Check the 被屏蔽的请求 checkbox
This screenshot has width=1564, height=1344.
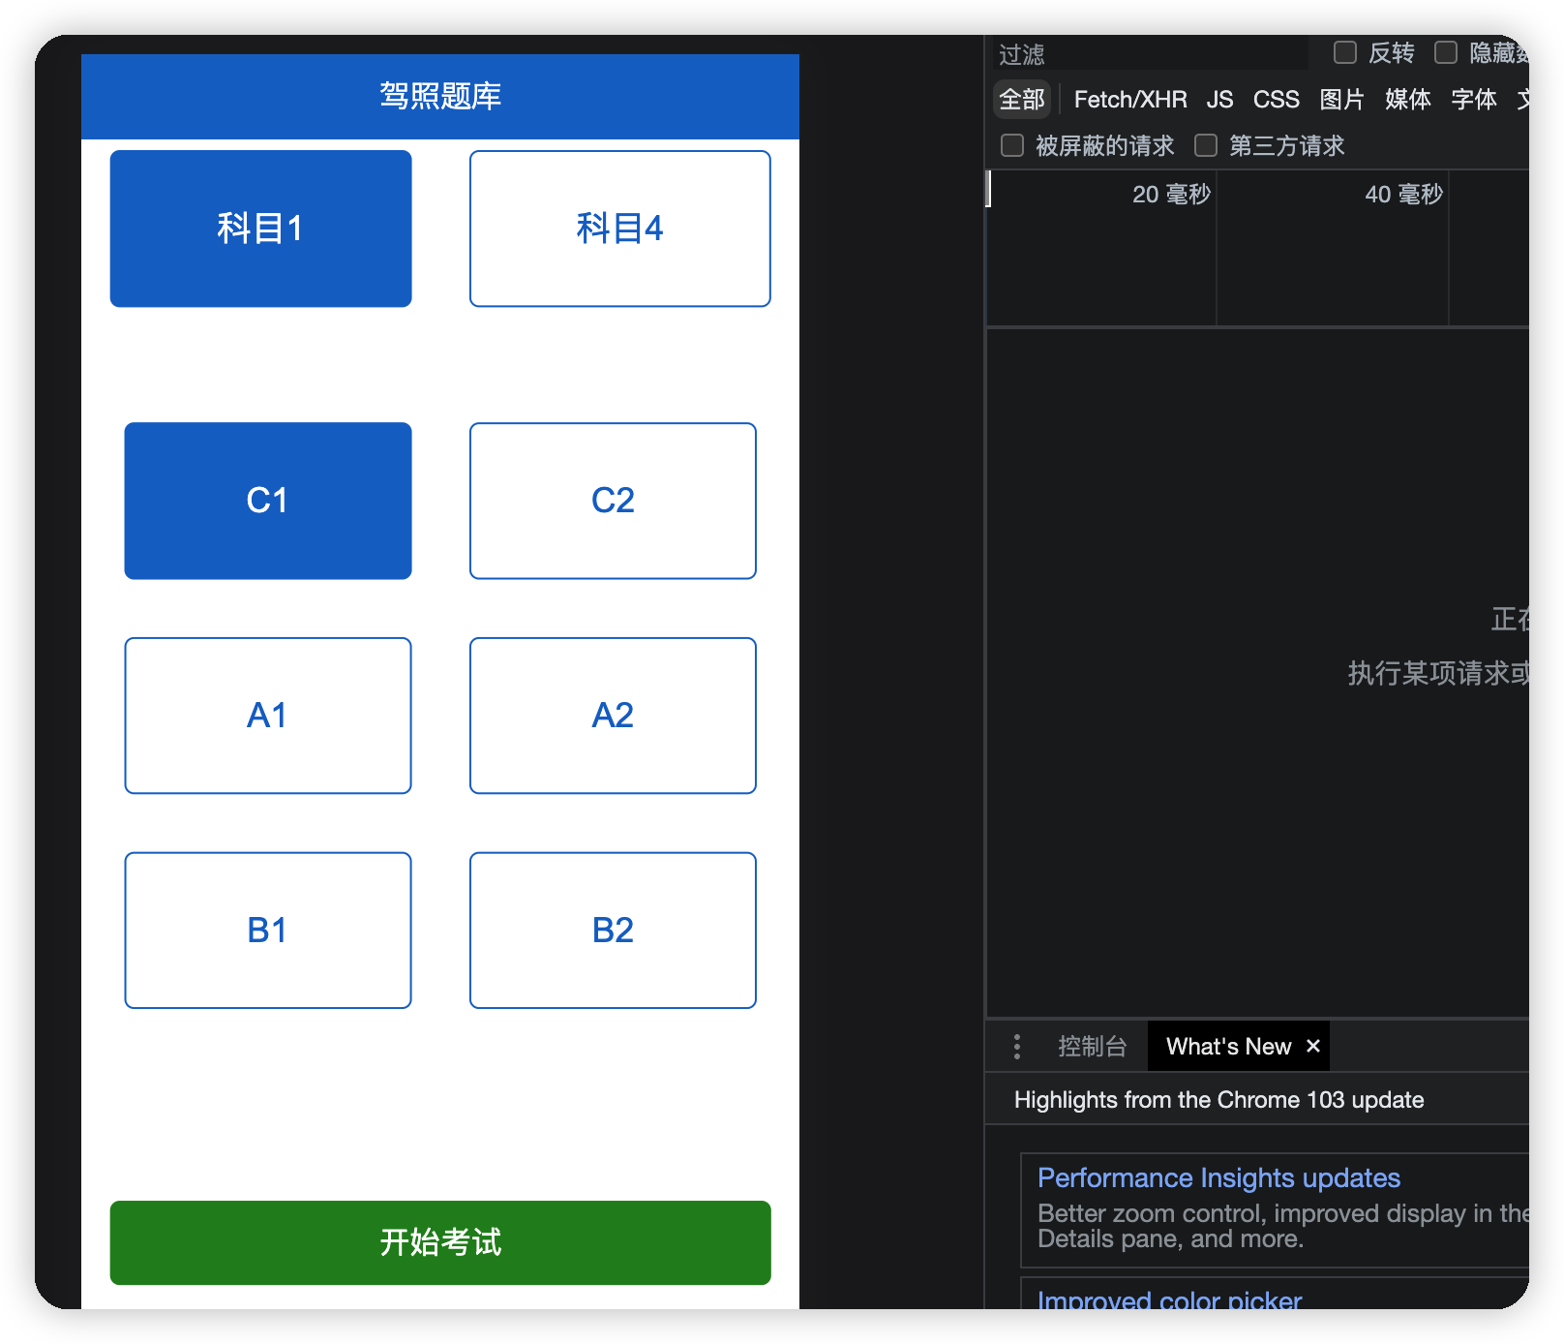coord(1012,145)
